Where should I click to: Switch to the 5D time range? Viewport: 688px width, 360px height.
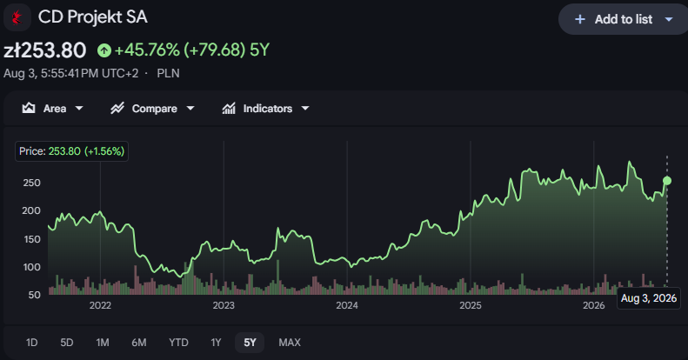point(67,343)
